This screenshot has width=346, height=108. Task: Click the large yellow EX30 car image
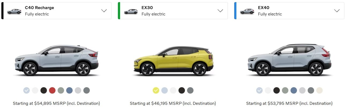pyautogui.click(x=173, y=61)
